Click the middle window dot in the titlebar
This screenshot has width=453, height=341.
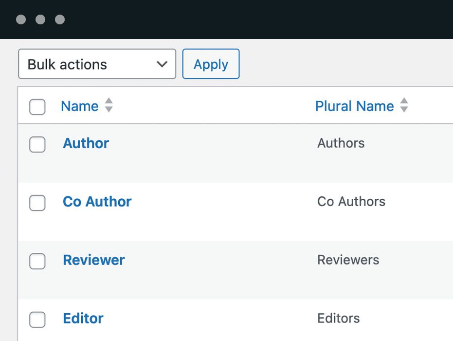pyautogui.click(x=40, y=19)
